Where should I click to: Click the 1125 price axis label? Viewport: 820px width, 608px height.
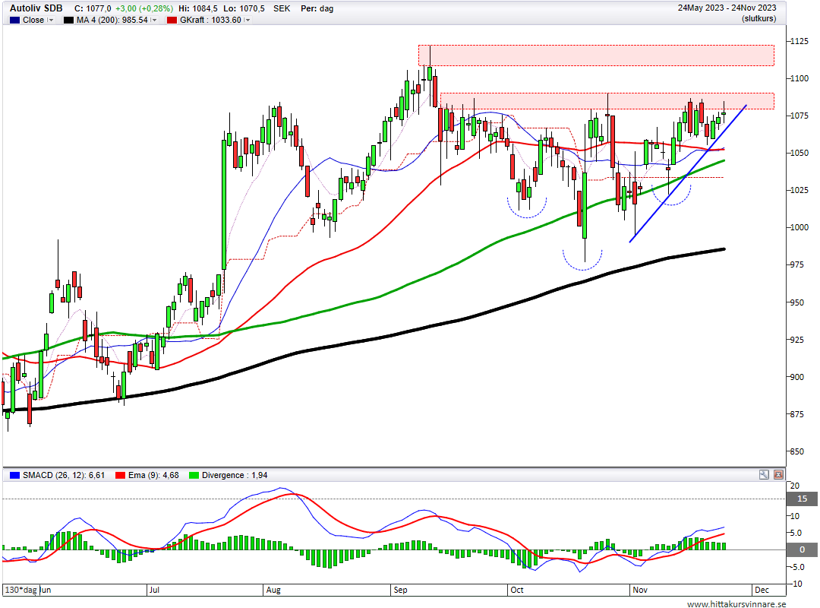tap(799, 41)
